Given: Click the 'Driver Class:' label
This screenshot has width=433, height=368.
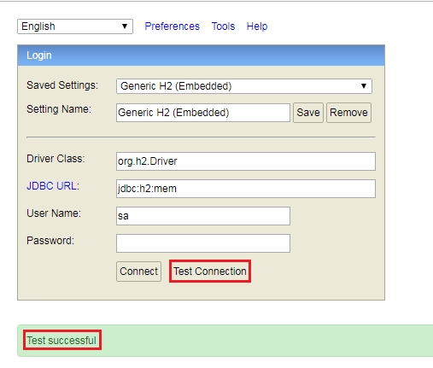Looking at the screenshot, I should pyautogui.click(x=56, y=159).
